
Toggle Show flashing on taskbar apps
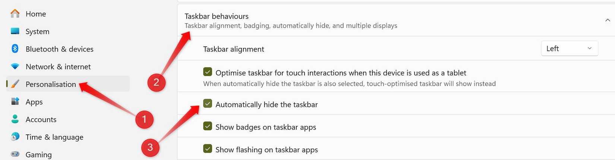pyautogui.click(x=208, y=149)
